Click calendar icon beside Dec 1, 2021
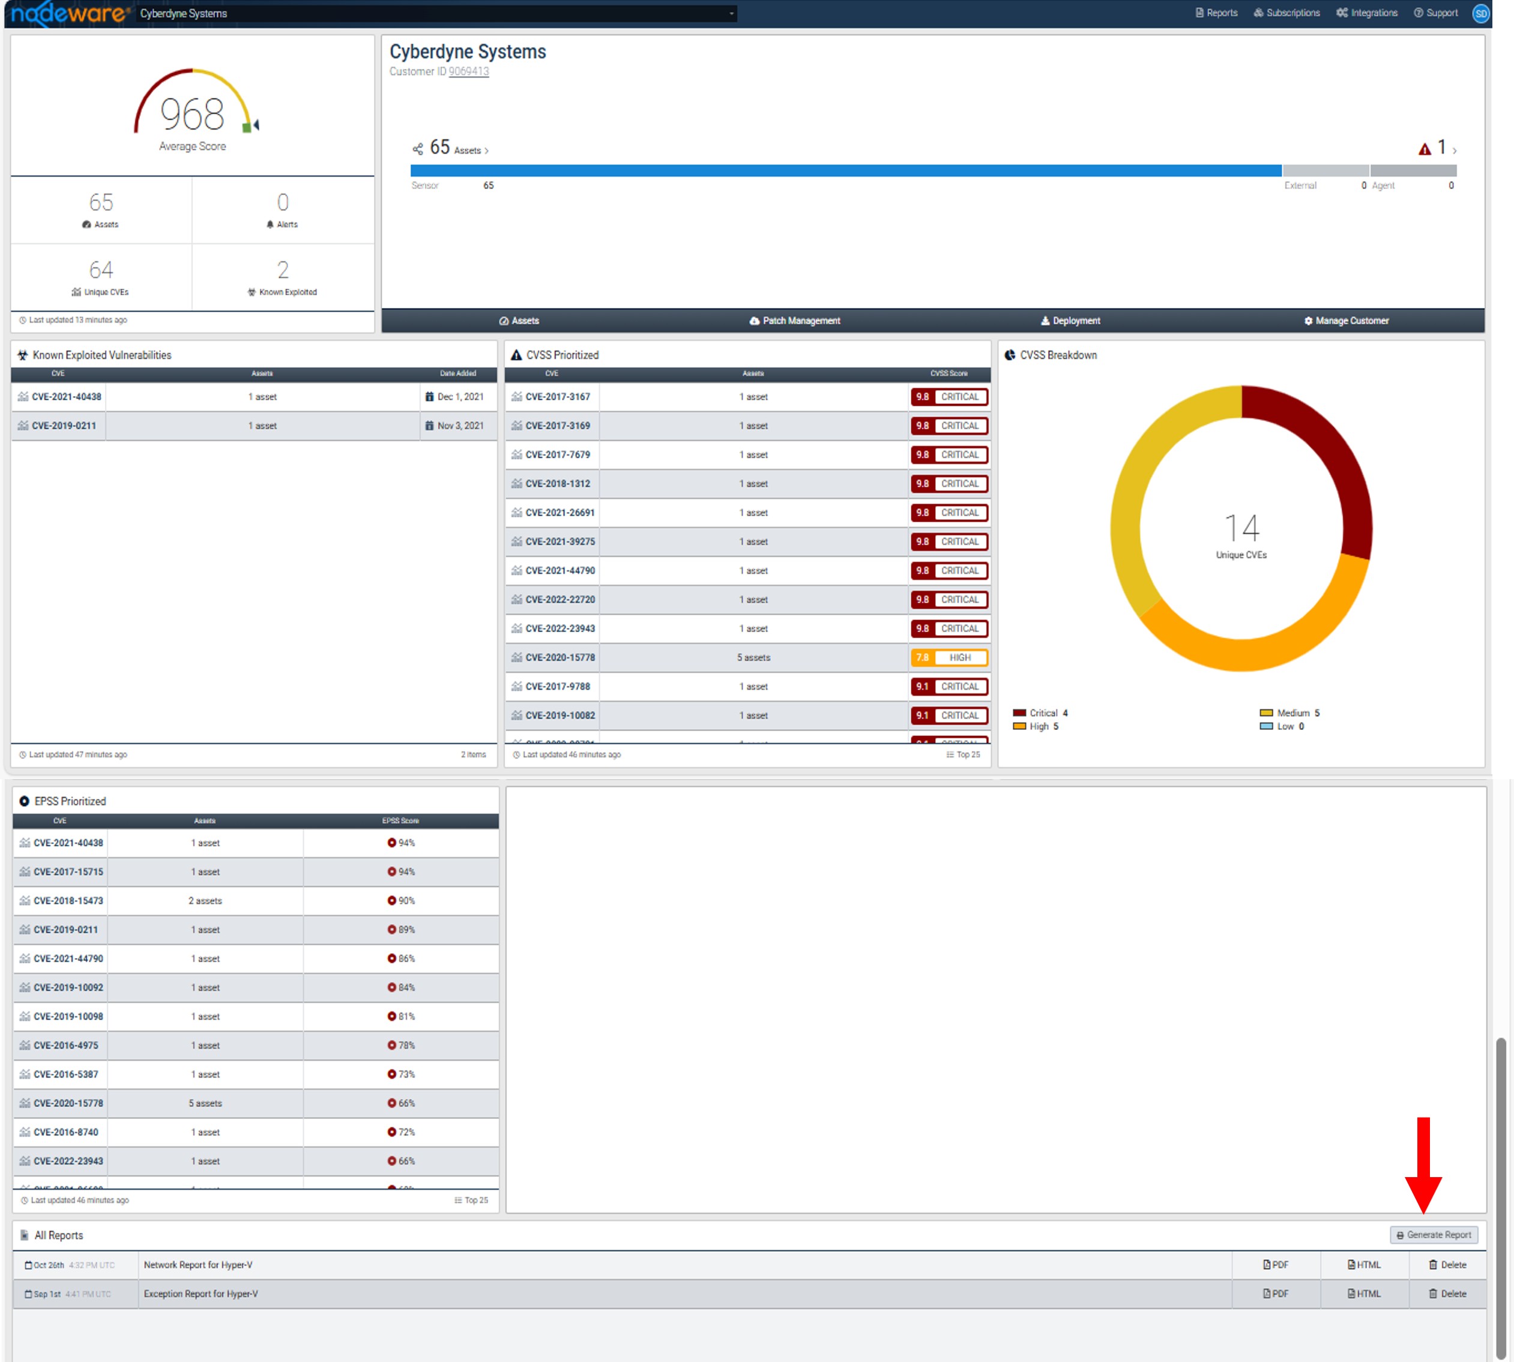The width and height of the screenshot is (1514, 1362). point(430,397)
